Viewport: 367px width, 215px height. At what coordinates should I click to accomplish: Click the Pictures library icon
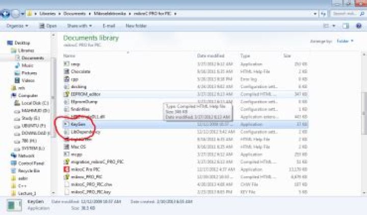pyautogui.click(x=17, y=73)
